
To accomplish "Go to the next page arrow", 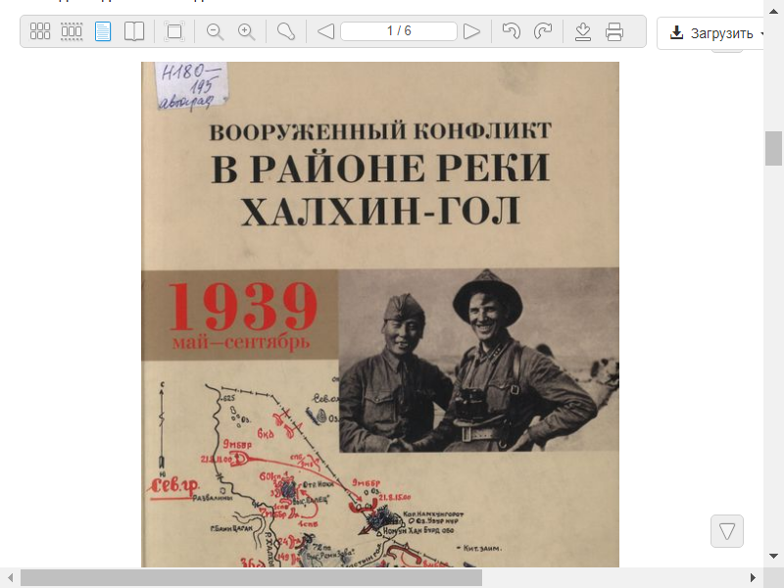I will point(471,31).
